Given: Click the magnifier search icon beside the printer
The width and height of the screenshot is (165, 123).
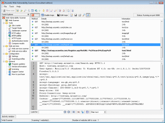Looking at the screenshot, I should pyautogui.click(x=84, y=15).
